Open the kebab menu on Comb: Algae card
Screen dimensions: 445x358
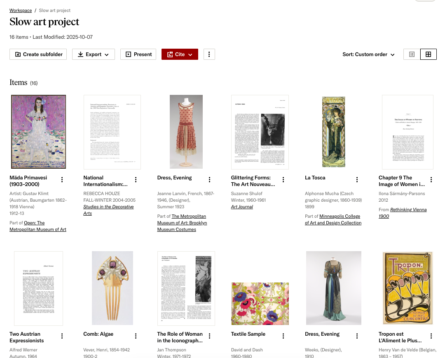[x=136, y=336]
